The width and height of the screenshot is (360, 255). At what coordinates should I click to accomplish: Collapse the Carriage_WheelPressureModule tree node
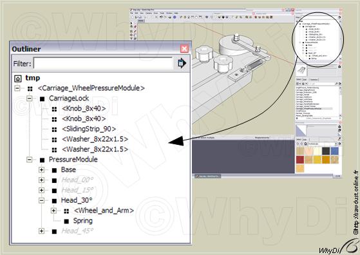tap(17, 88)
